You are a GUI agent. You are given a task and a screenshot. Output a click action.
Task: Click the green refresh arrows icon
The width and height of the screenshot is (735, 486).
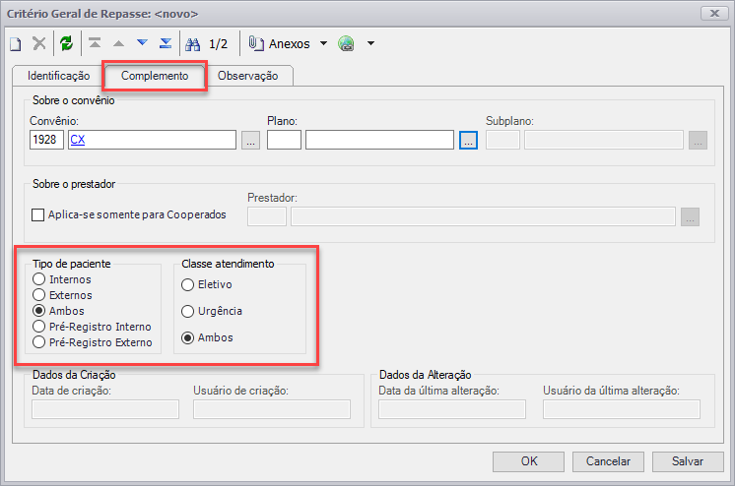point(67,43)
